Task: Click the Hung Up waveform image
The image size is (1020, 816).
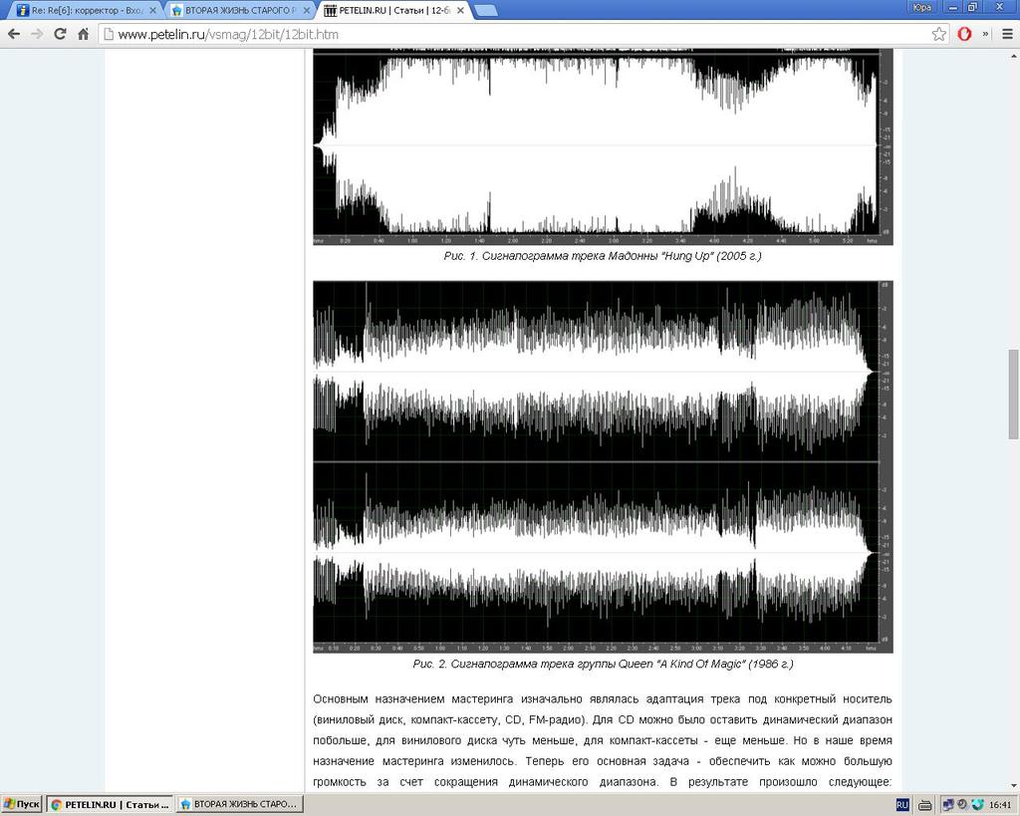Action: click(603, 147)
